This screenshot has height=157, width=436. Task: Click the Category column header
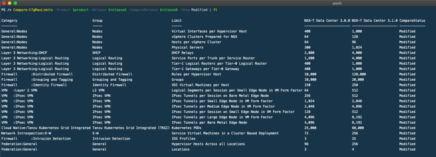click(x=9, y=20)
